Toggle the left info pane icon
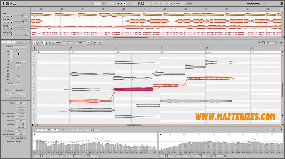This screenshot has width=285, height=159. tap(4, 4)
